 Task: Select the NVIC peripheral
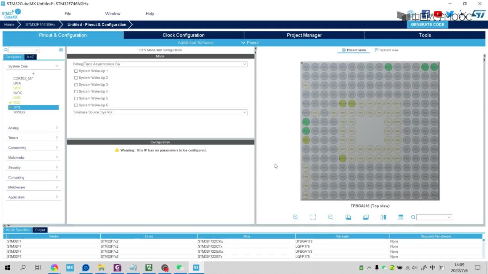(17, 98)
